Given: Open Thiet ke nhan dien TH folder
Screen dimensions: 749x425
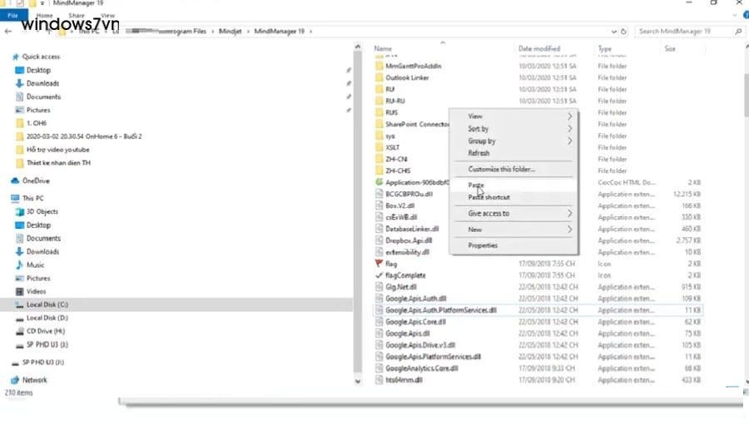Looking at the screenshot, I should [x=58, y=163].
